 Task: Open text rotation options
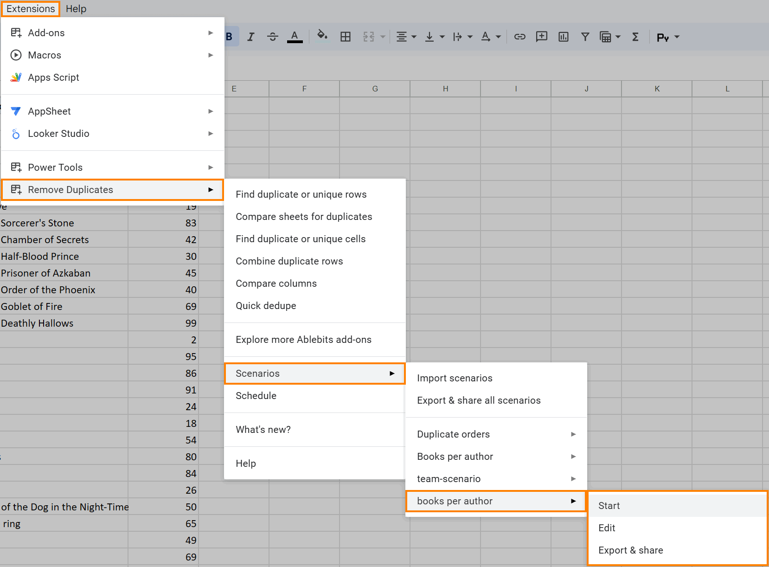point(486,37)
